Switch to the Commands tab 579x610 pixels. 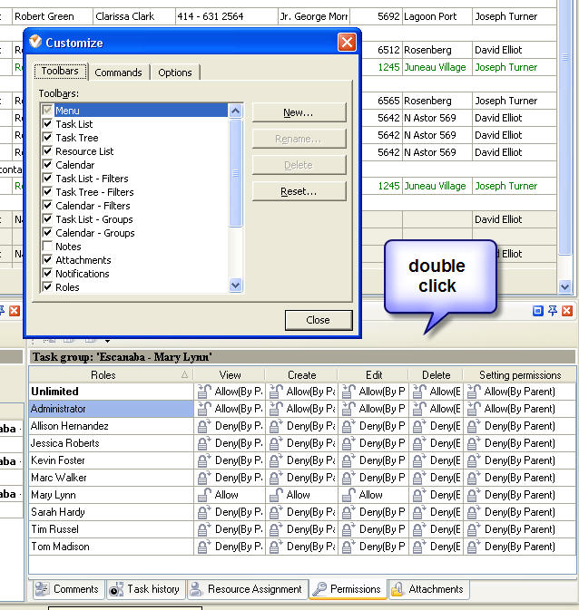click(x=118, y=73)
